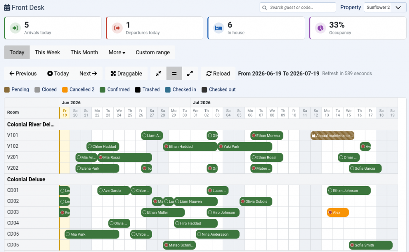Open Hiro Haddad booking on CD04
This screenshot has width=409, height=252.
point(196,224)
